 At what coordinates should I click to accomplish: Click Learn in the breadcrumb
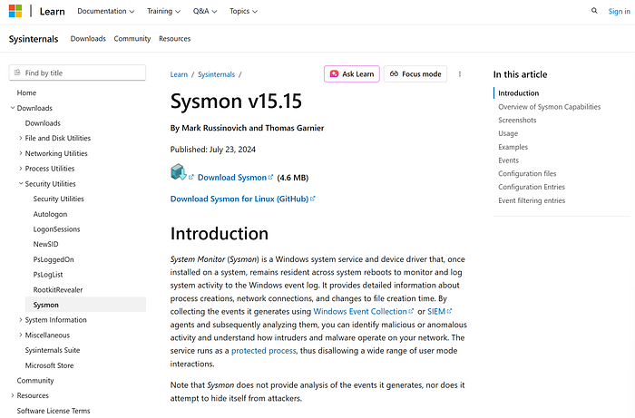(x=179, y=74)
